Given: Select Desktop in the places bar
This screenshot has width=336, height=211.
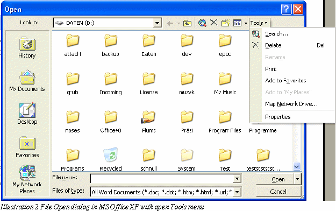Looking at the screenshot, I should tap(27, 114).
